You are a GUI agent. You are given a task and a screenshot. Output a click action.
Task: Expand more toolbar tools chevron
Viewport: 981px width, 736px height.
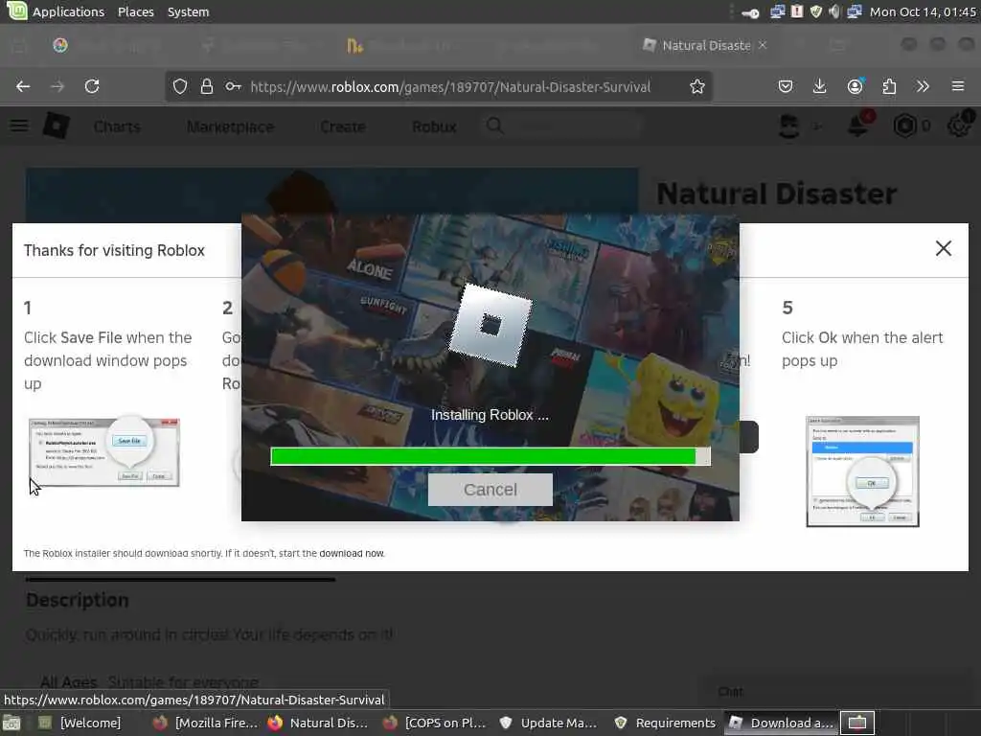click(x=923, y=86)
